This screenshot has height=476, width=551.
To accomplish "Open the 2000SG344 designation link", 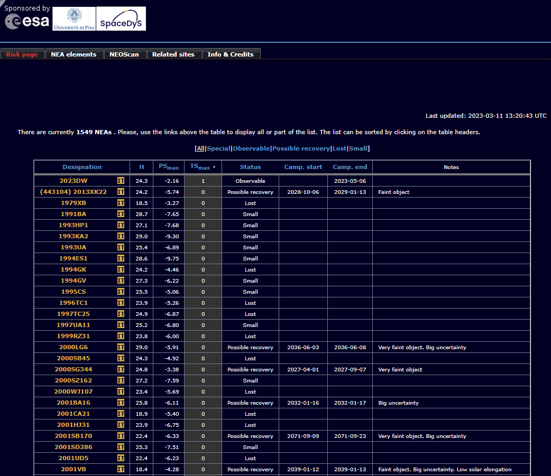I will click(x=74, y=369).
